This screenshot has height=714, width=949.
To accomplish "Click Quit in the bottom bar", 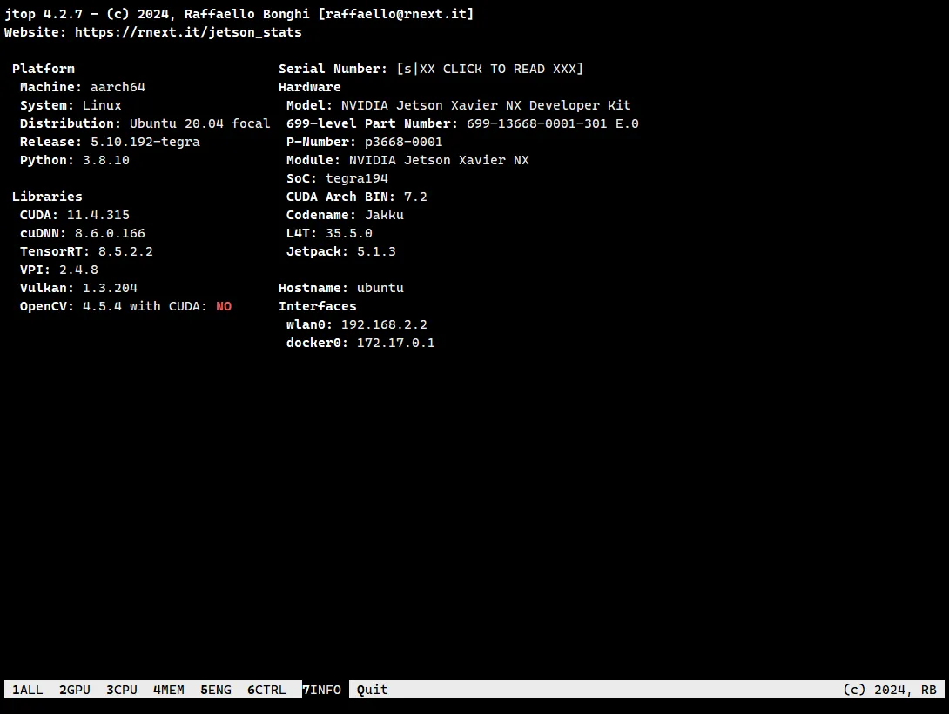I will [x=373, y=690].
